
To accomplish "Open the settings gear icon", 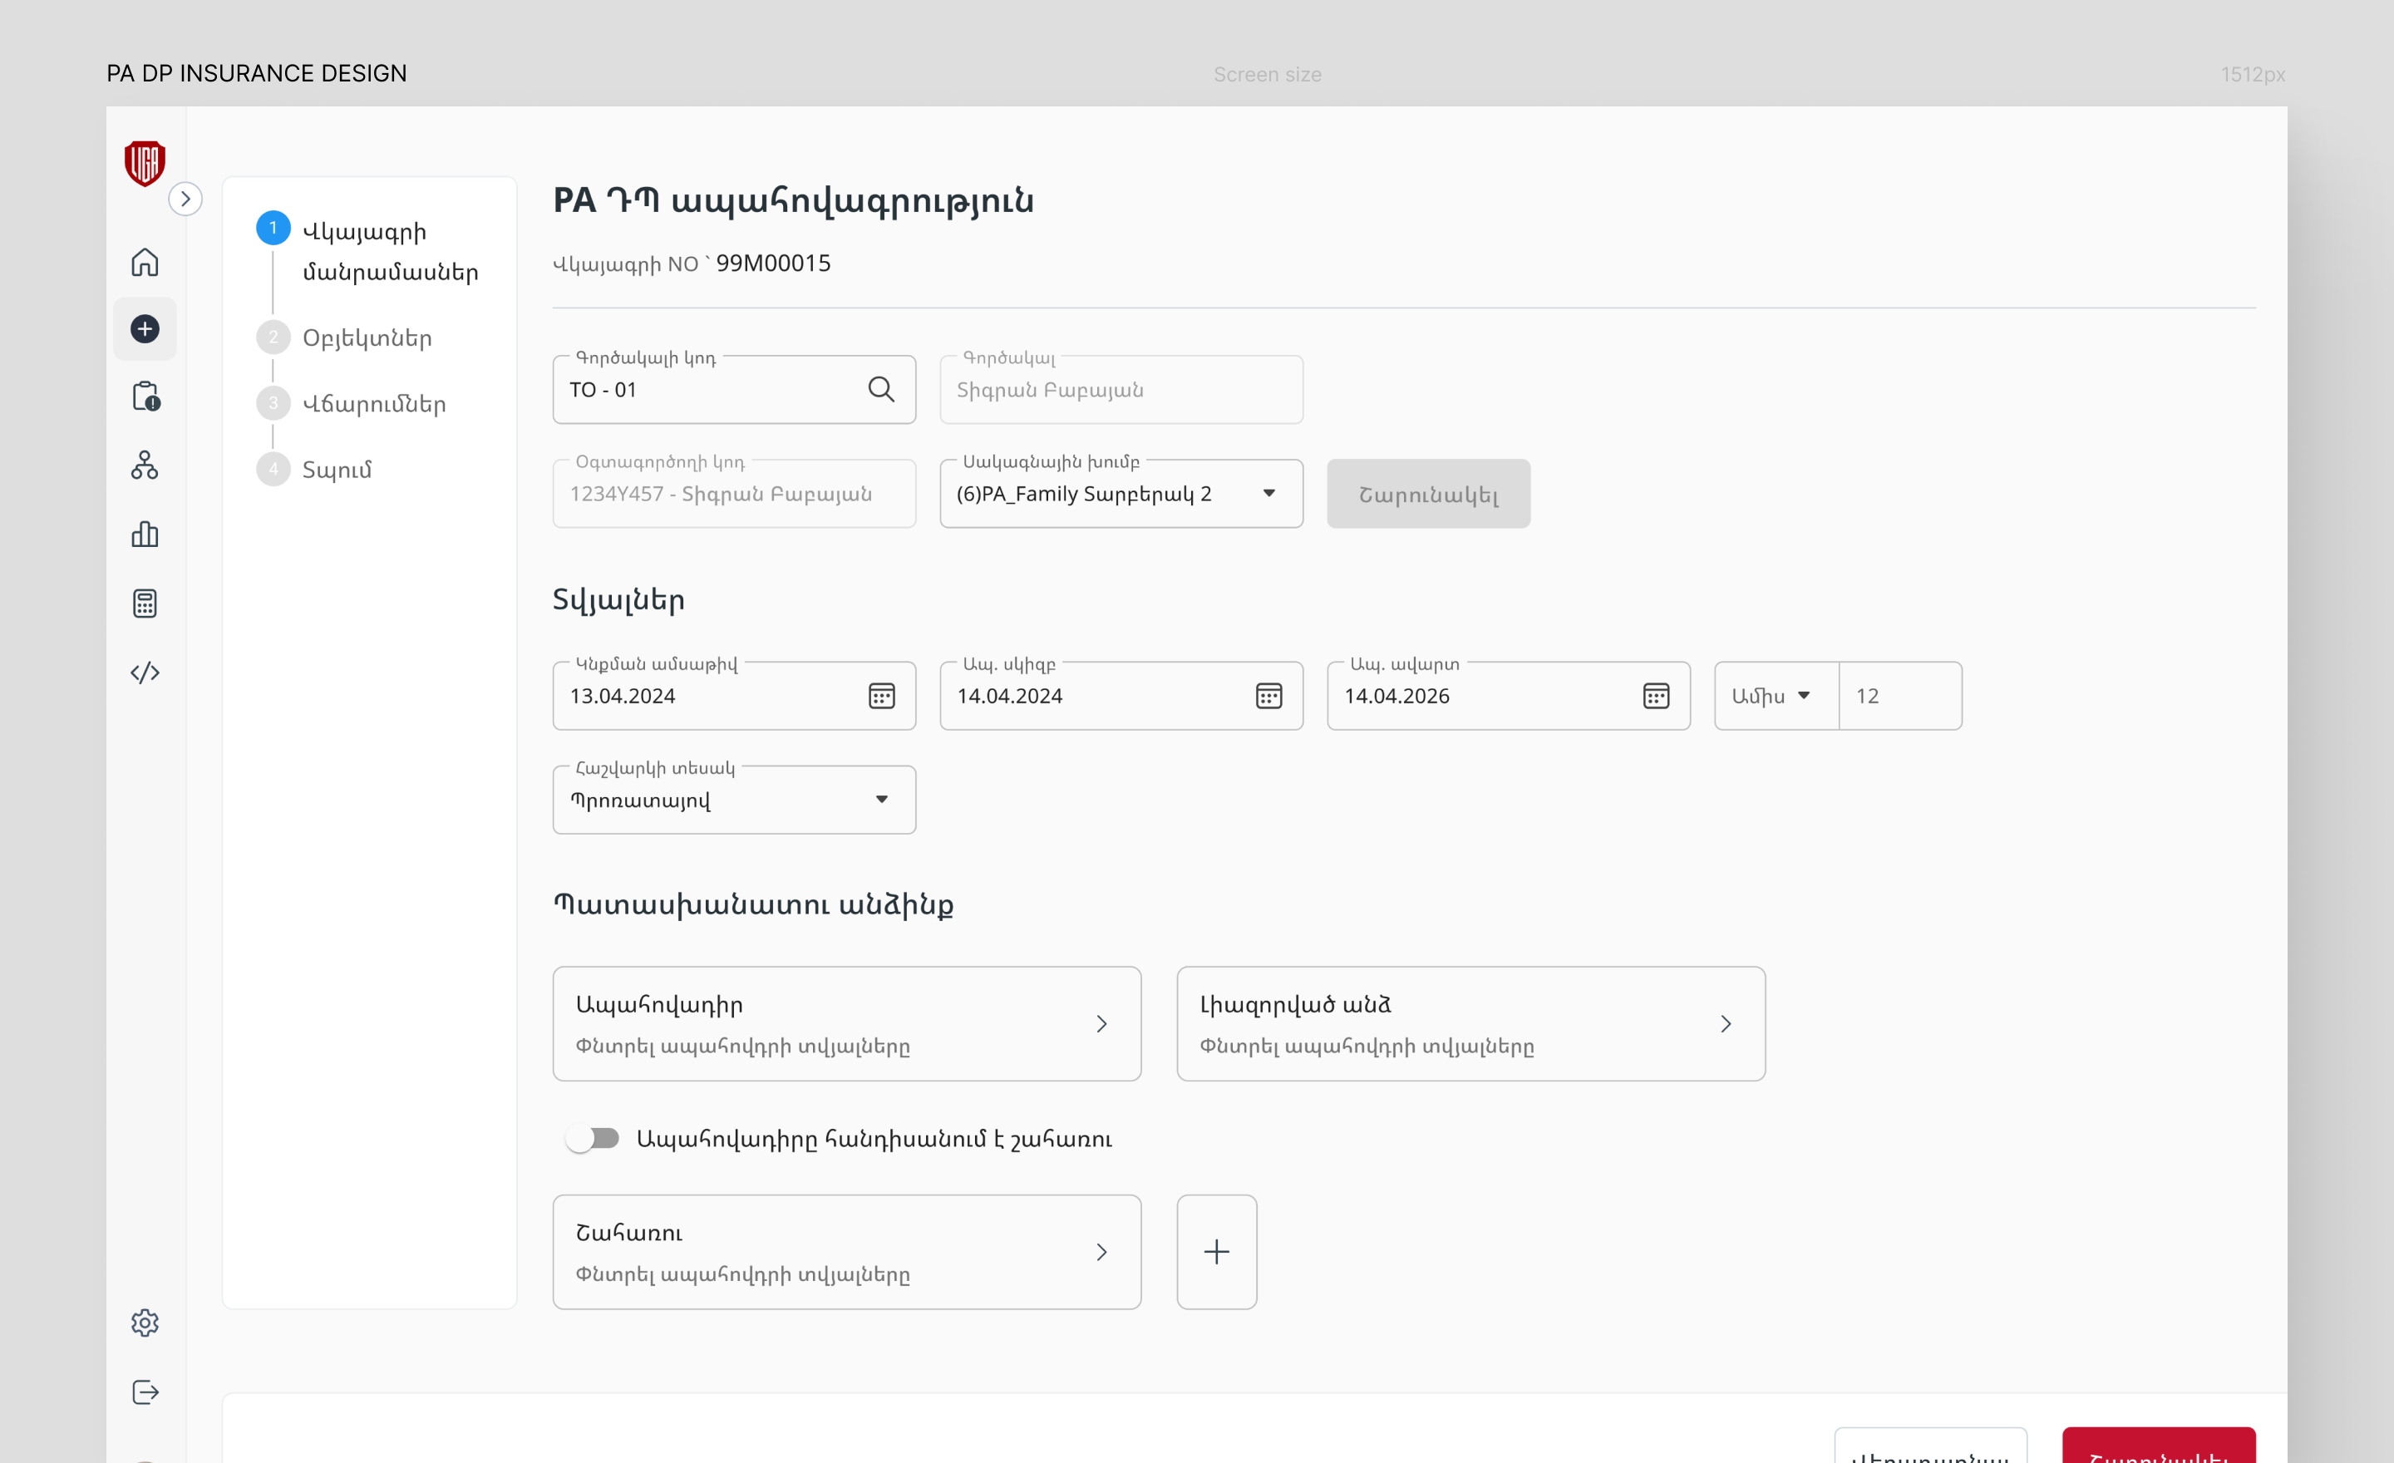I will click(145, 1323).
